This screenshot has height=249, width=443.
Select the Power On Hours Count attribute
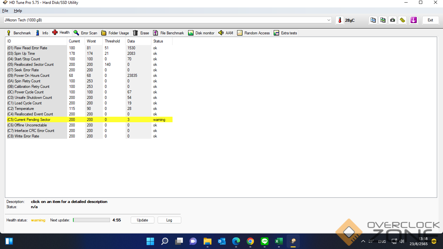(x=89, y=76)
